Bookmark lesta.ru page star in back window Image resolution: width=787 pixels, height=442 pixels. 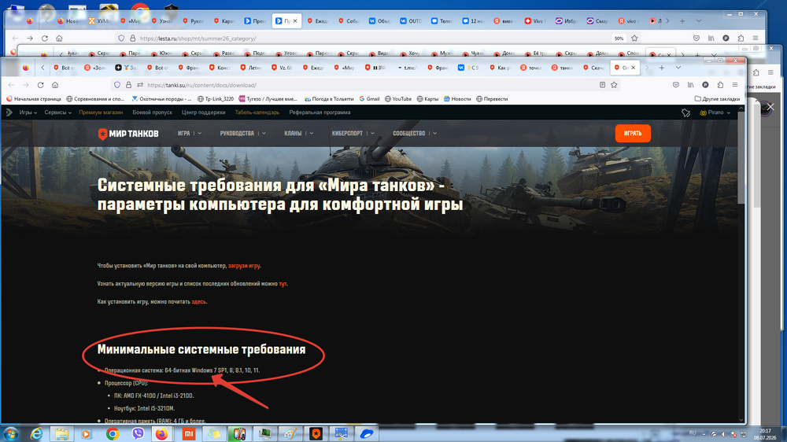coord(634,38)
